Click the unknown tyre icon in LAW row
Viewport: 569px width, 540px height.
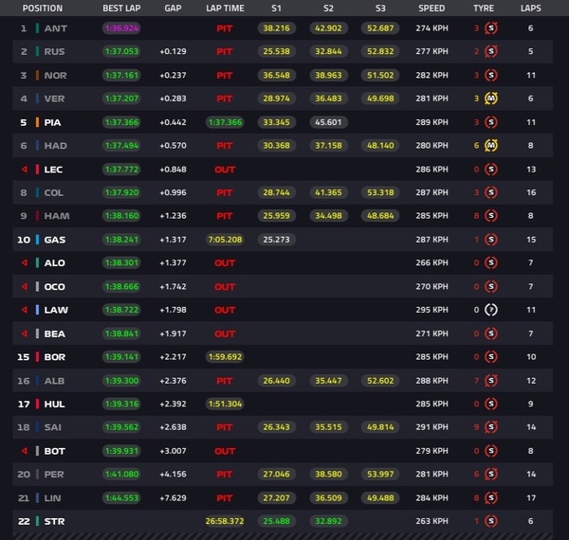pos(490,310)
